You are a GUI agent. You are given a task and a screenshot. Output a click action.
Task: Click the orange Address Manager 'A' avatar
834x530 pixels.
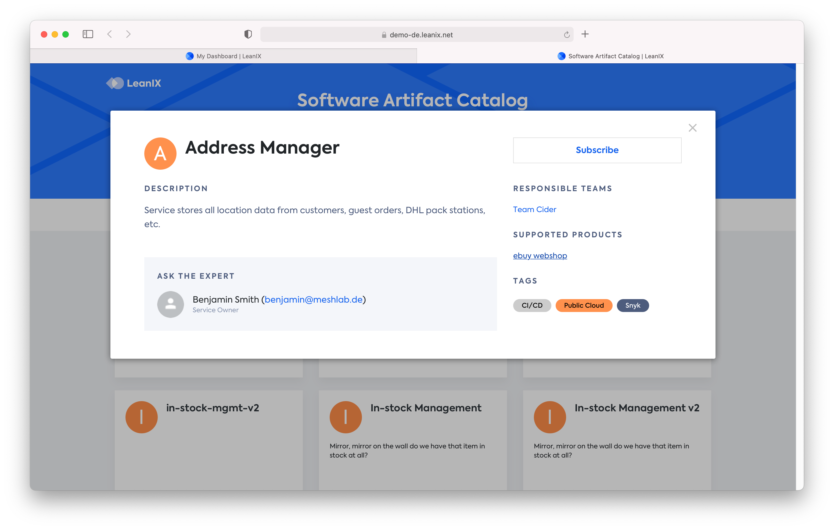[160, 153]
